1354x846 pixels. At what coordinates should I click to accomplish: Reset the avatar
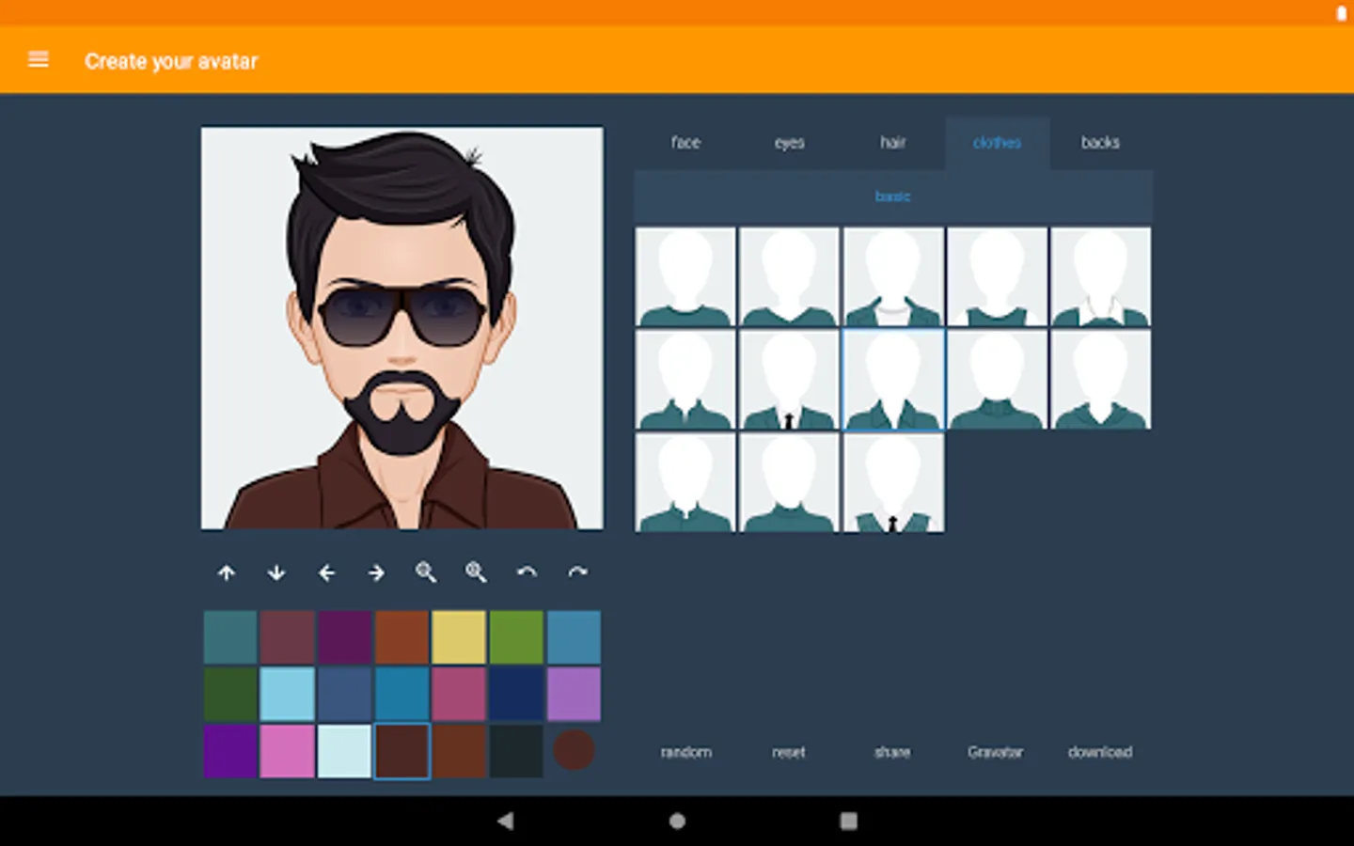point(789,752)
